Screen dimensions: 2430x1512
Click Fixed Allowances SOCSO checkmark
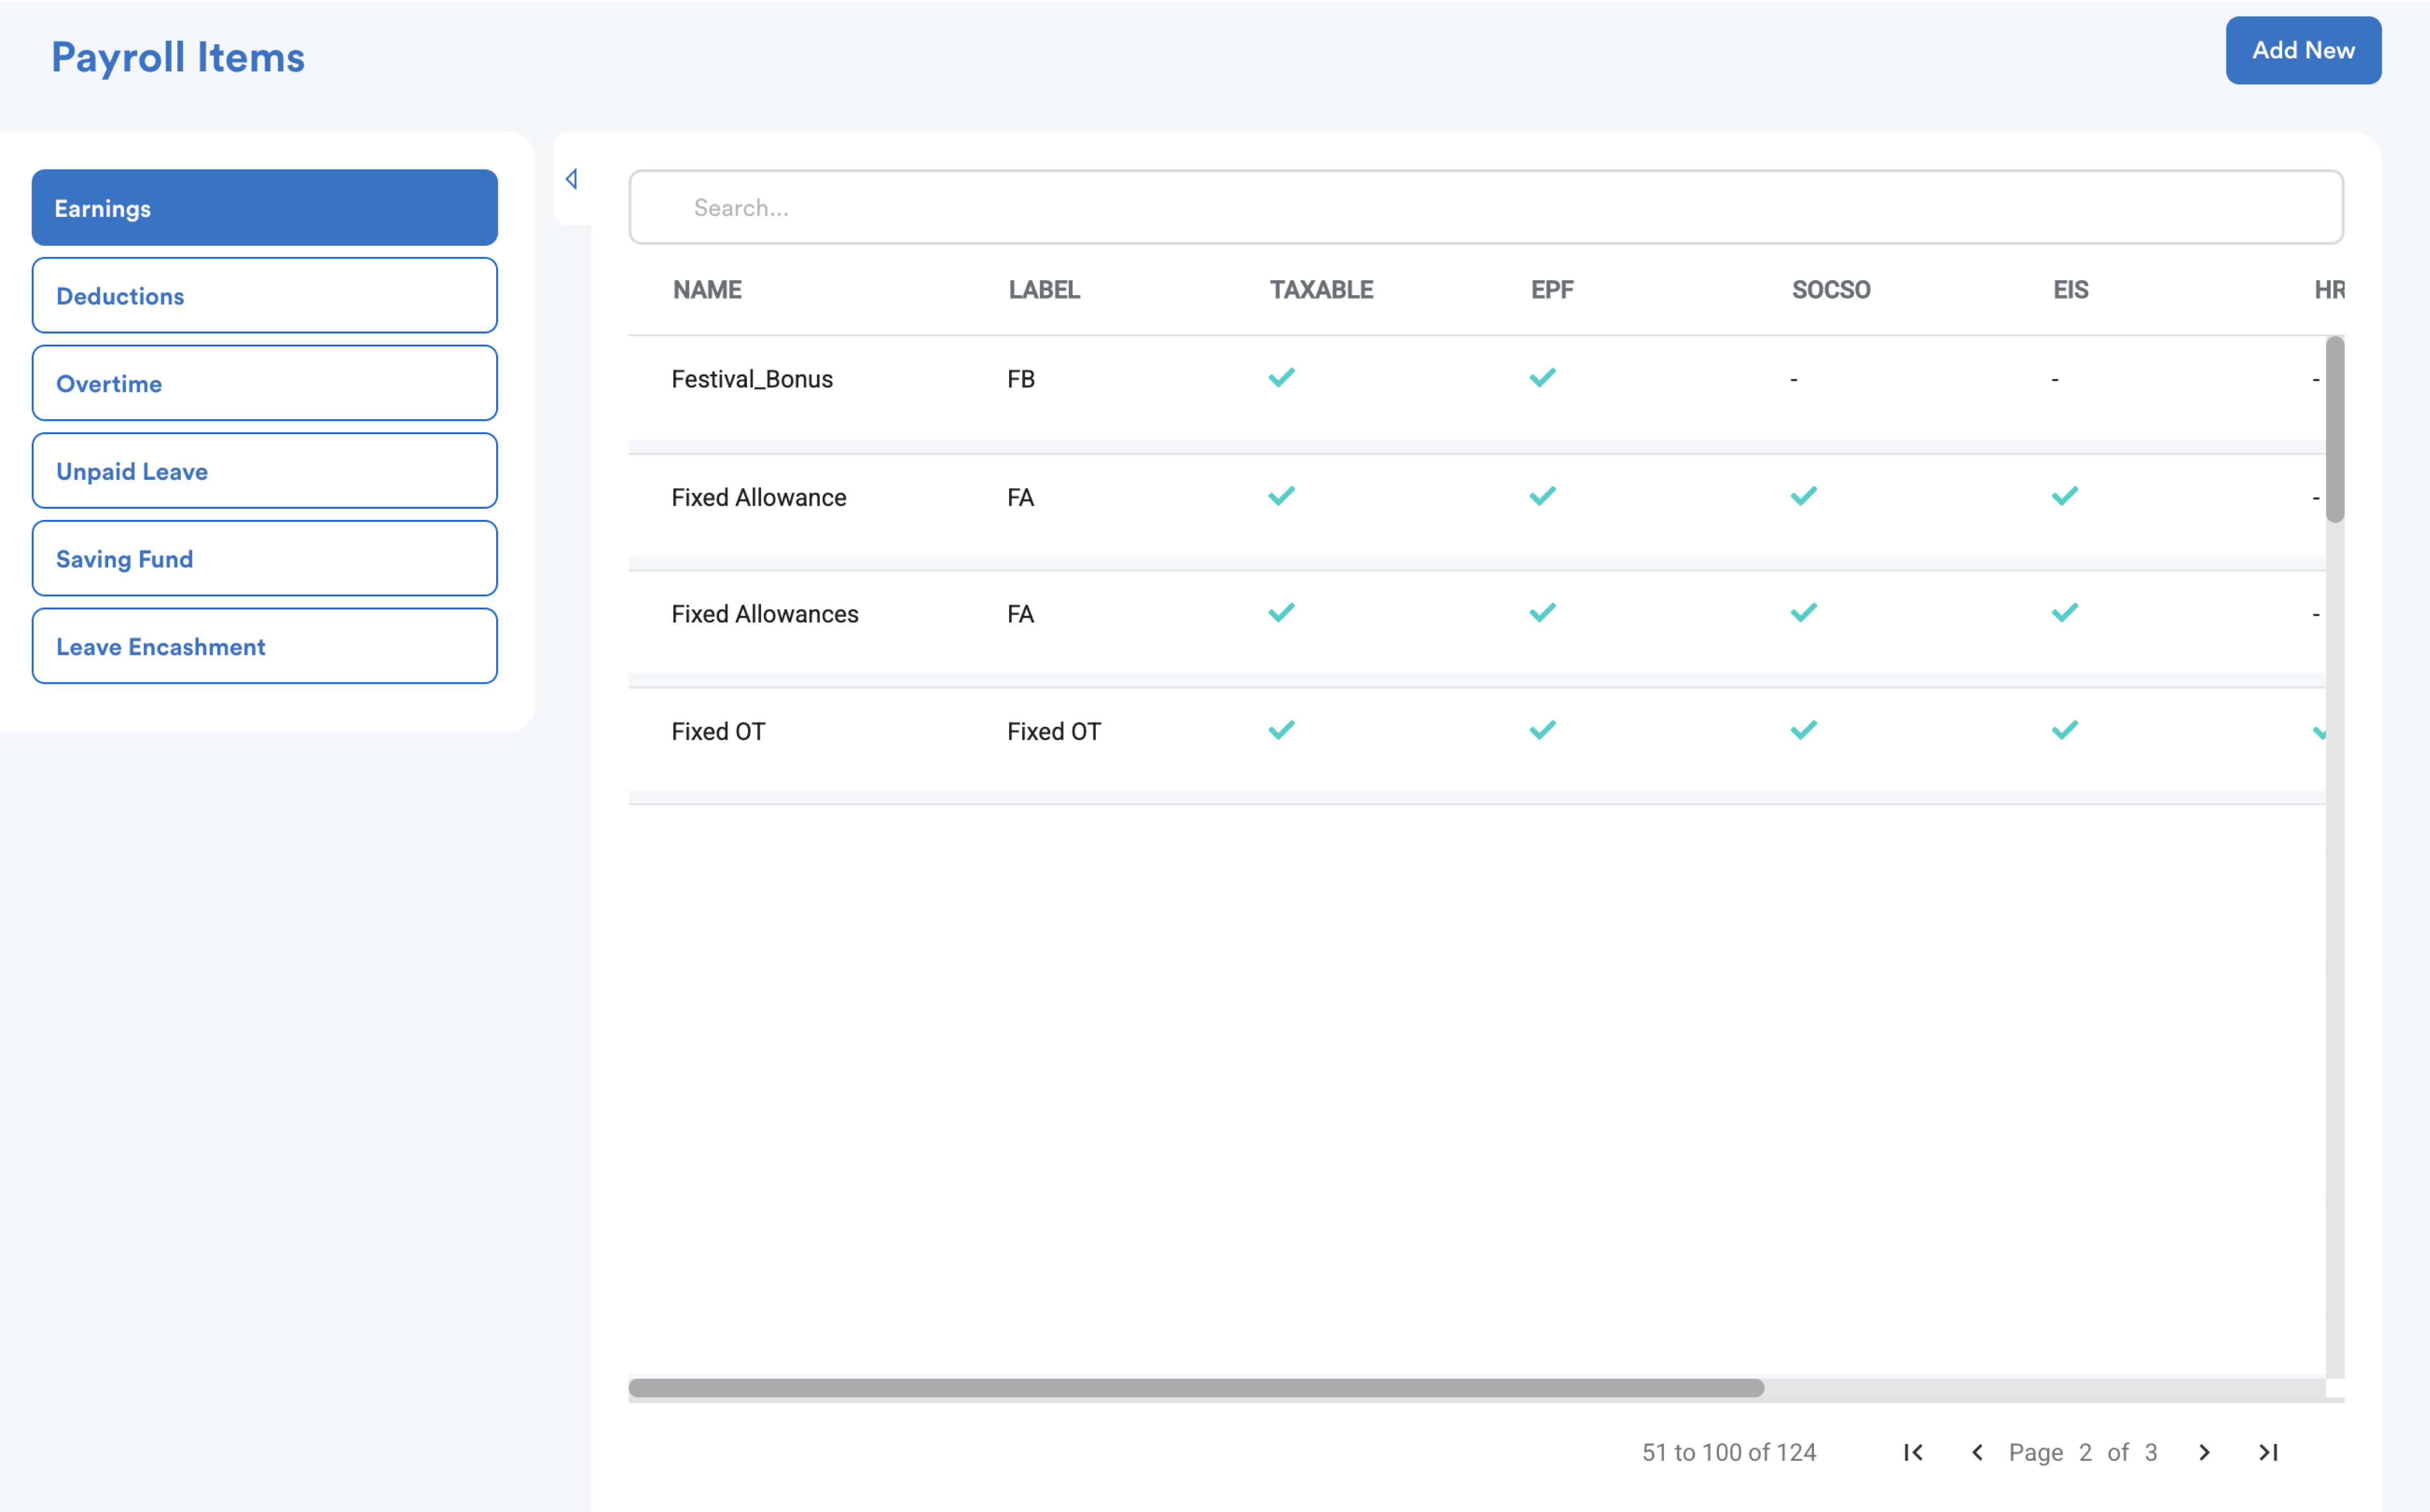(x=1803, y=613)
